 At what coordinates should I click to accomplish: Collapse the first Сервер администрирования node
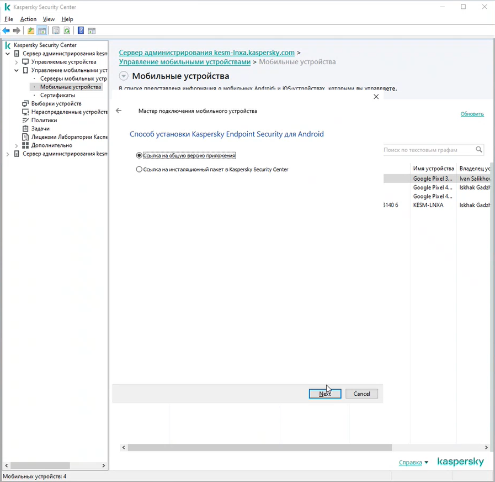[x=8, y=54]
